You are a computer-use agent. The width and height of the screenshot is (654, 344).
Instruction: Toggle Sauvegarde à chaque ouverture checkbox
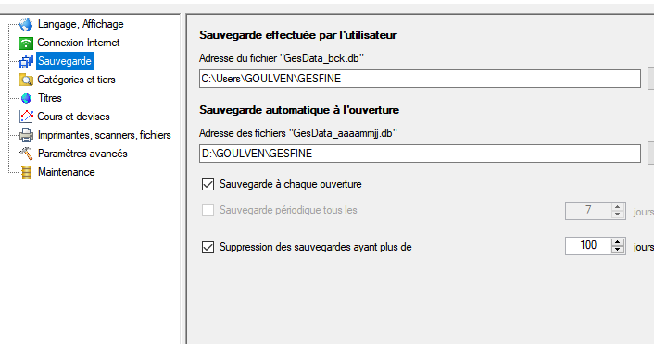[208, 184]
